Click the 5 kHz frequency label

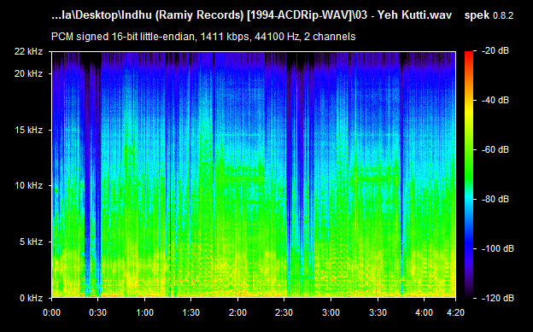32,242
